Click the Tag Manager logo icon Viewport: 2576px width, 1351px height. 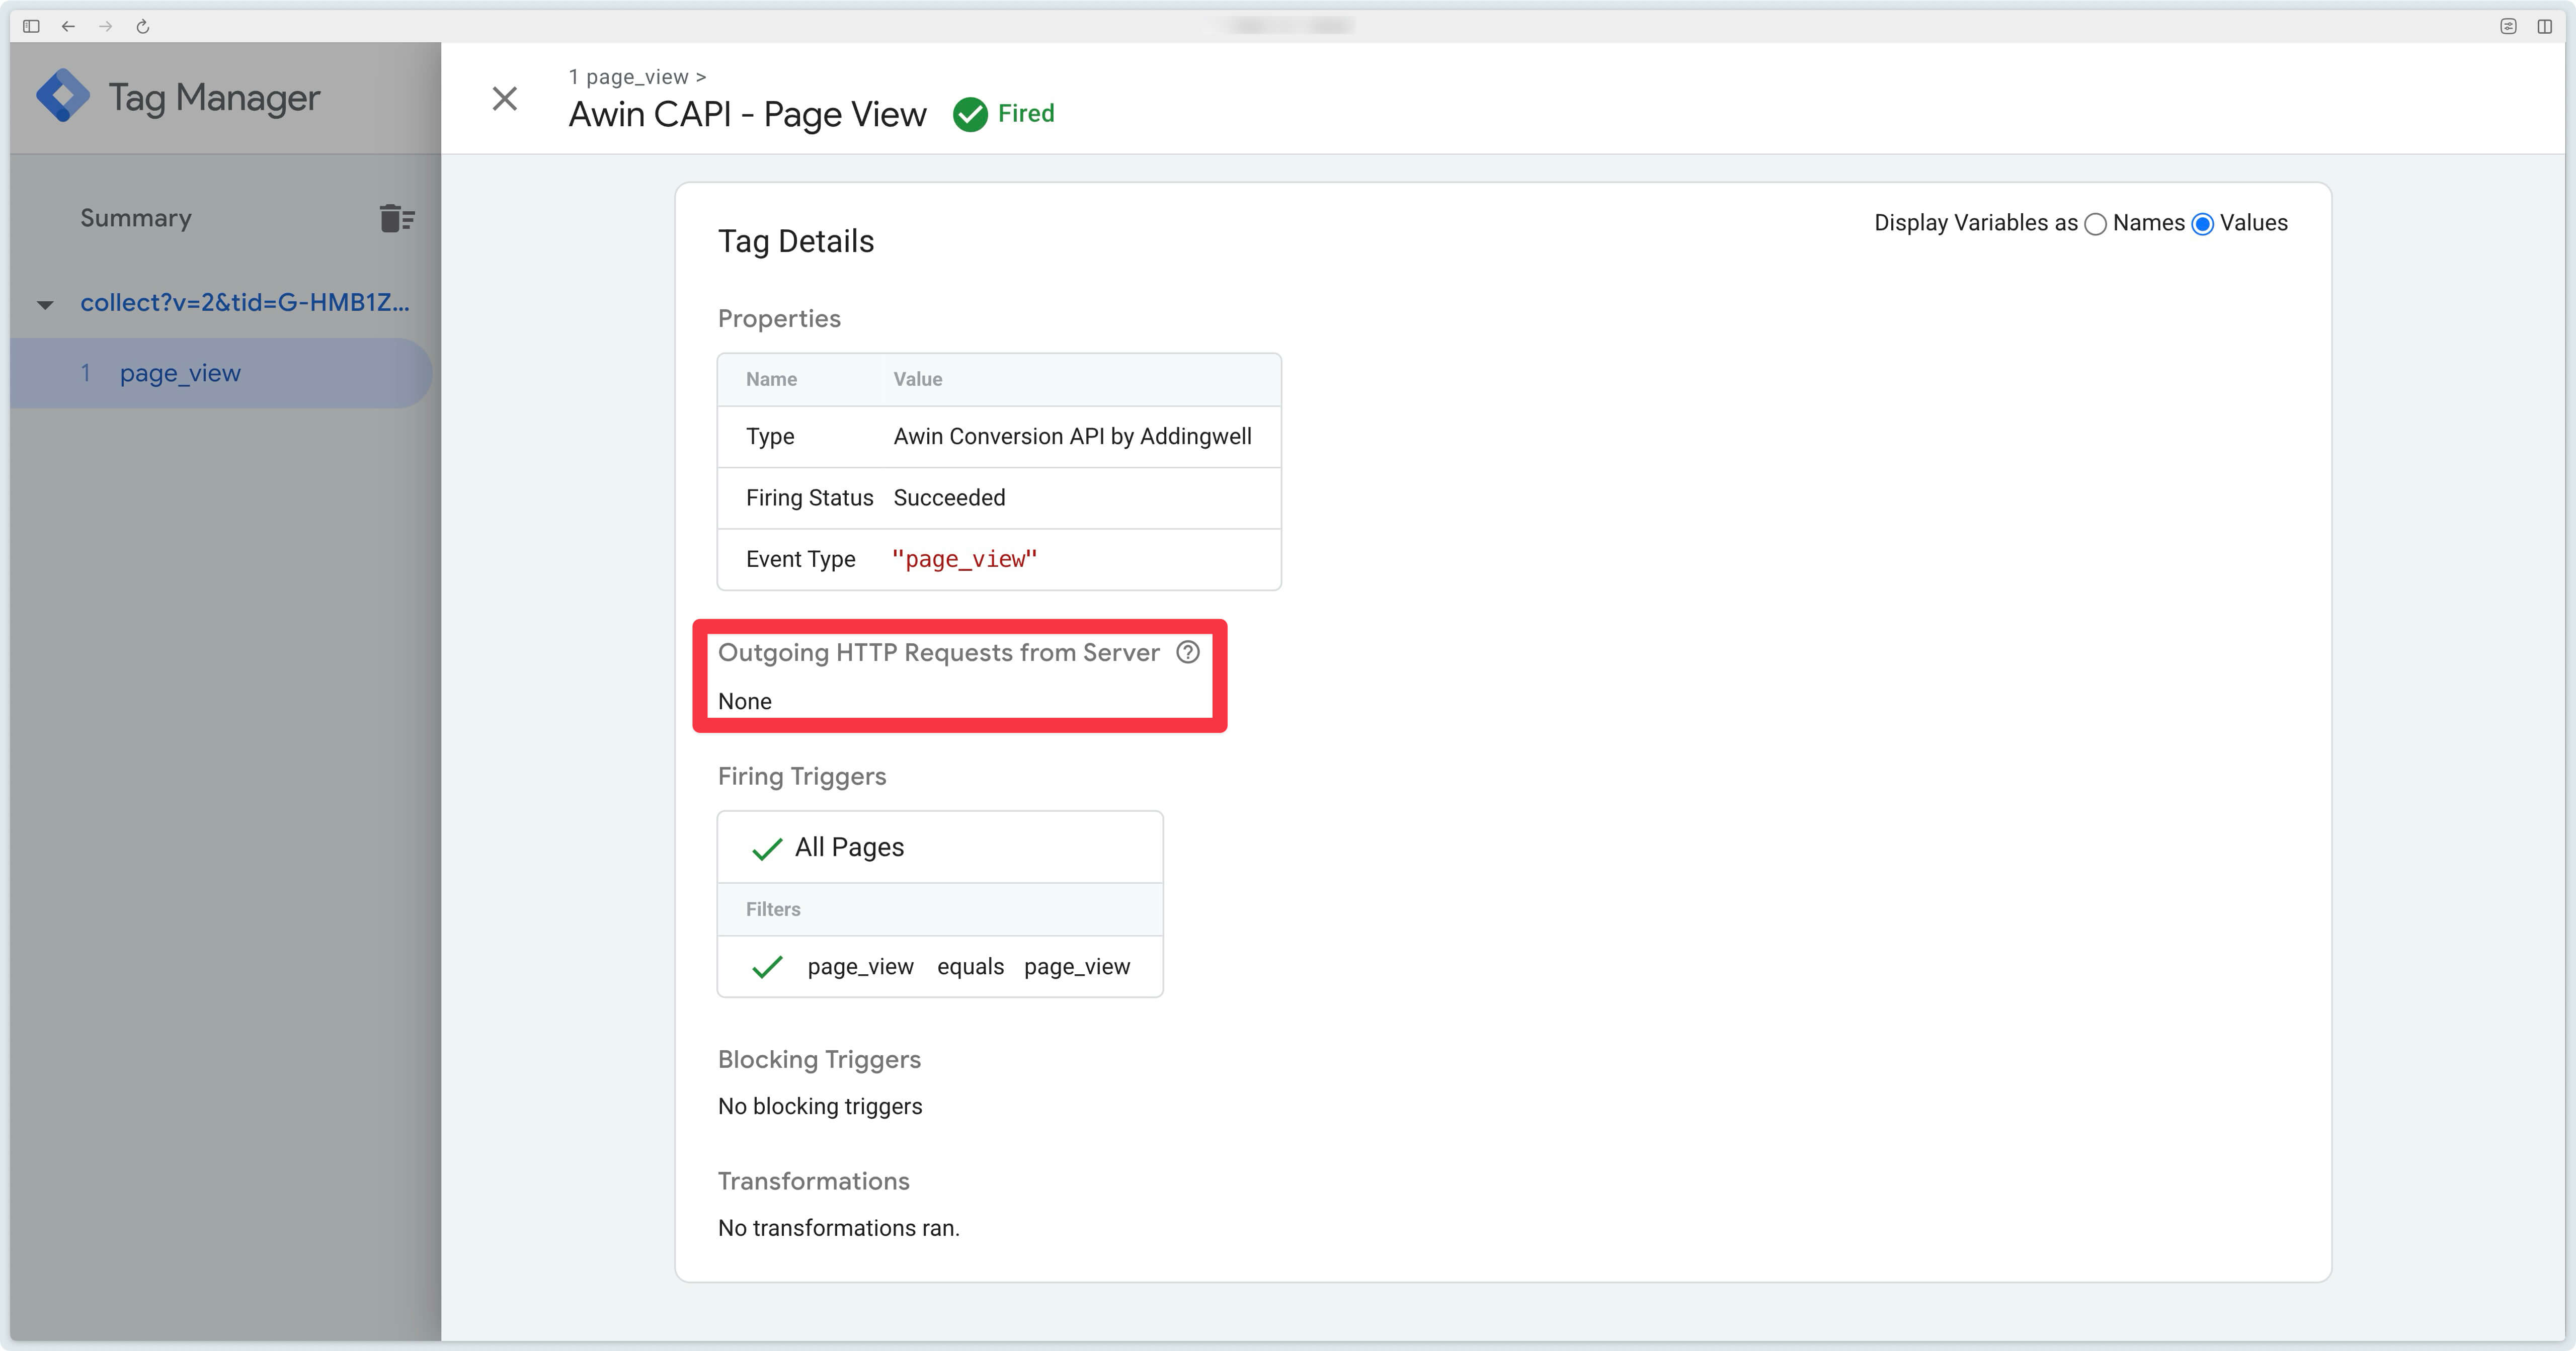tap(63, 96)
